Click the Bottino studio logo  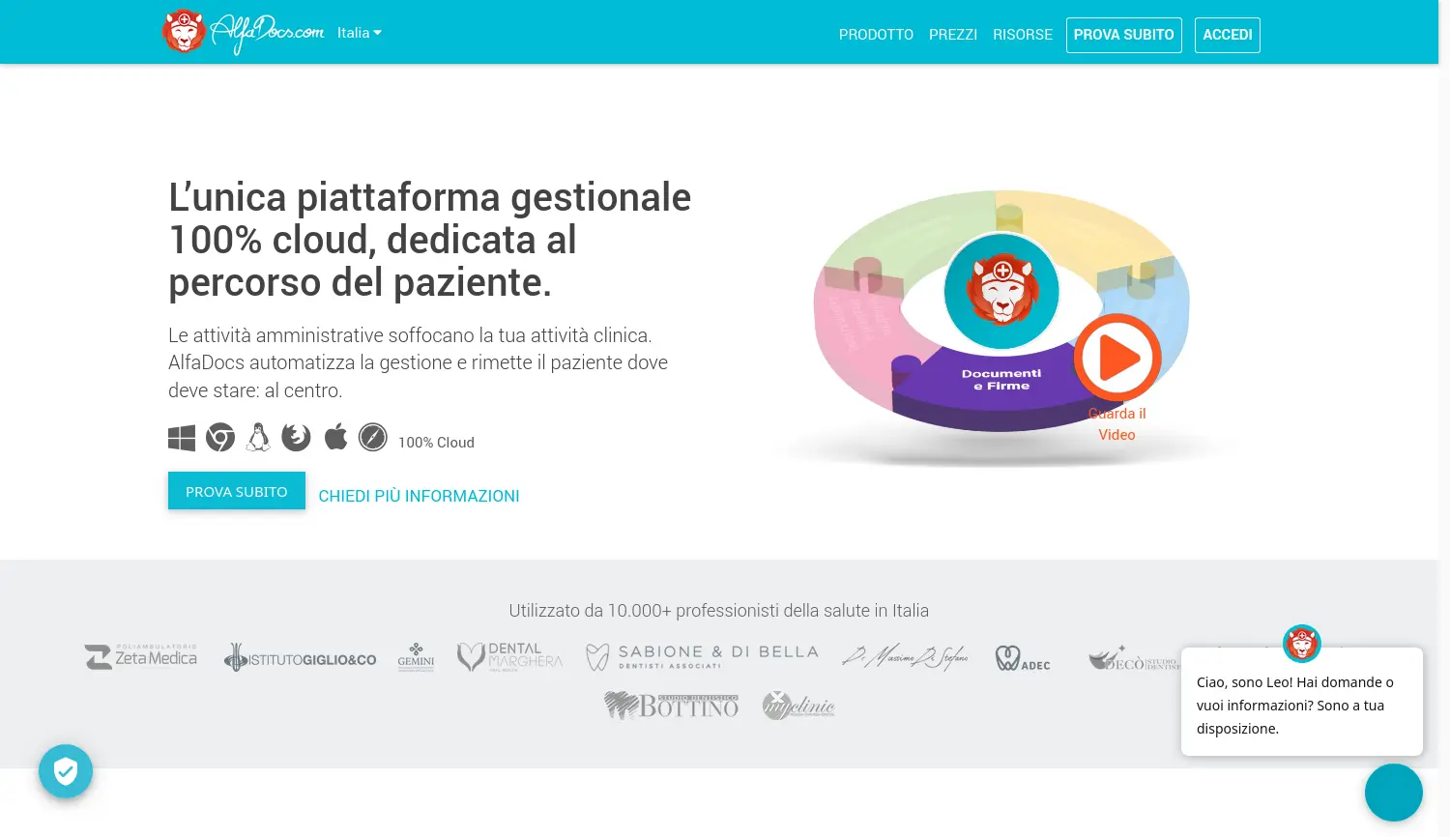point(671,706)
